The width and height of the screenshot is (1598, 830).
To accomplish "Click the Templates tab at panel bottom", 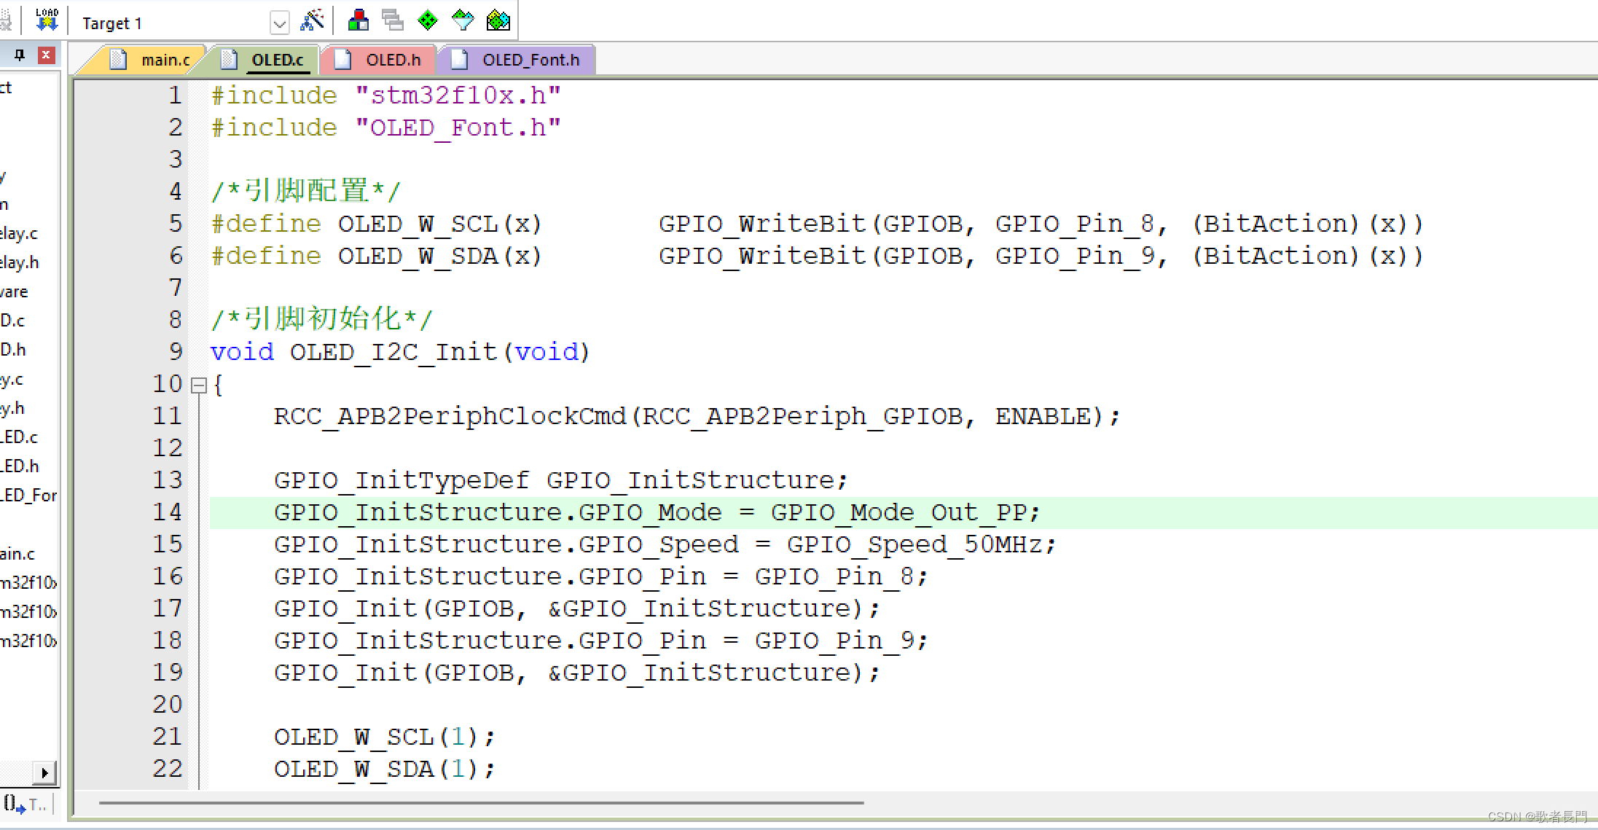I will click(26, 804).
